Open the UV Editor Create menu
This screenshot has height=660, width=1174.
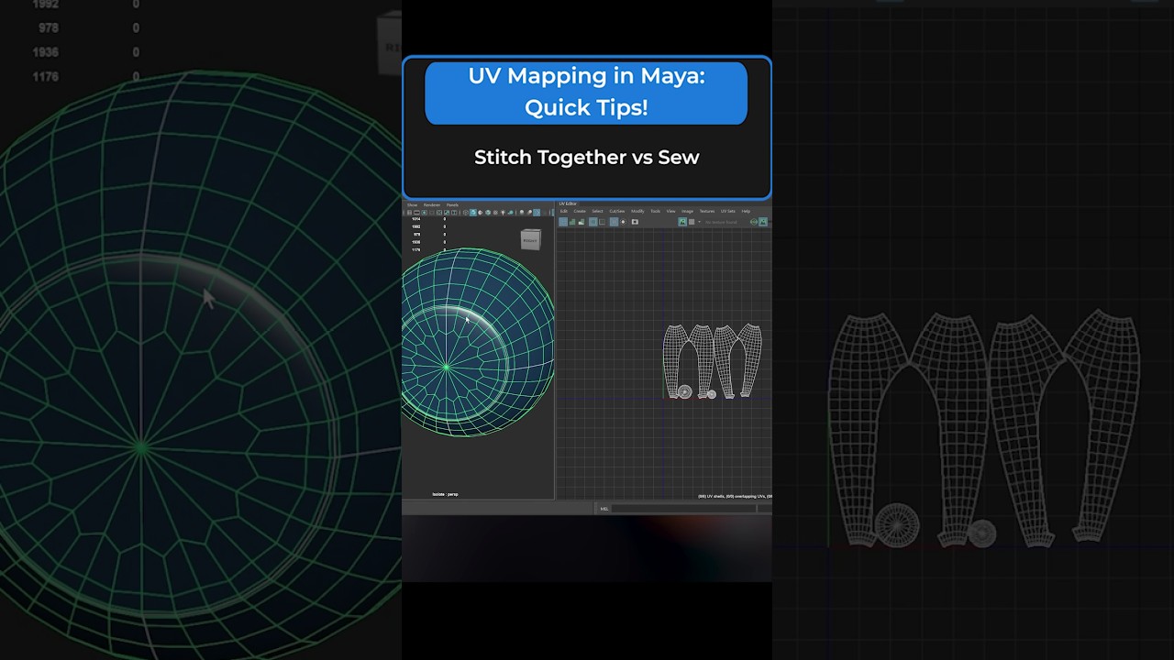(x=580, y=211)
